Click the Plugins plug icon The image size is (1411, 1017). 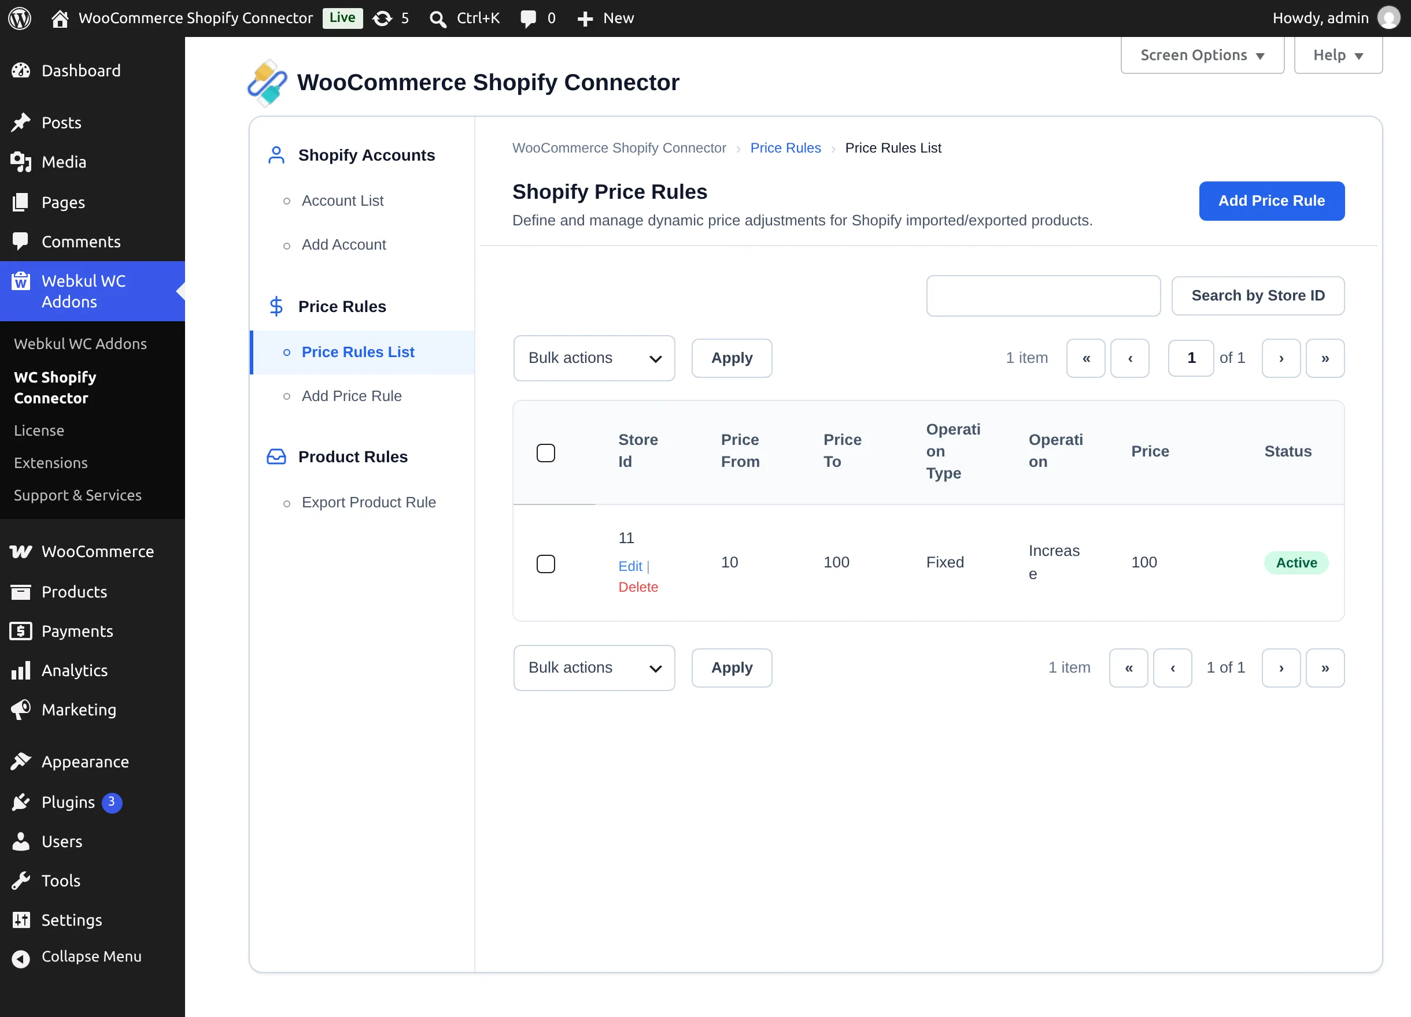(21, 802)
